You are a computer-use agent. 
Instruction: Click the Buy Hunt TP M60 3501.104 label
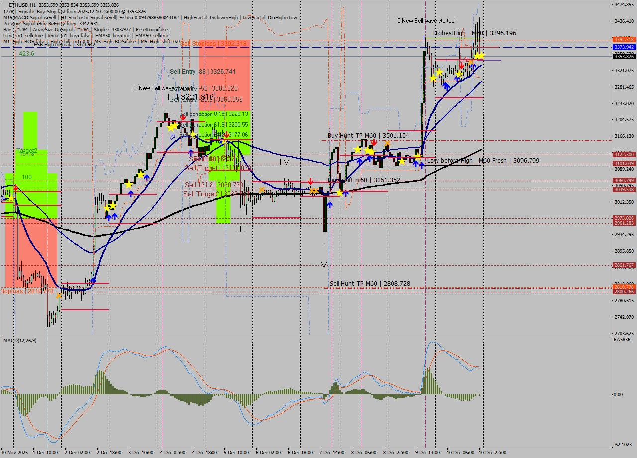click(x=368, y=135)
